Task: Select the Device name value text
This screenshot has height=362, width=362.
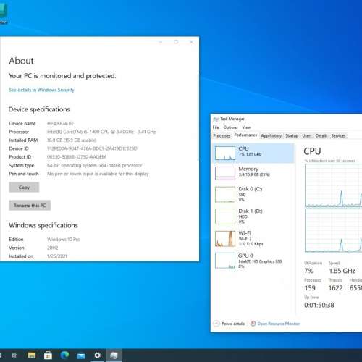Action: (60, 123)
